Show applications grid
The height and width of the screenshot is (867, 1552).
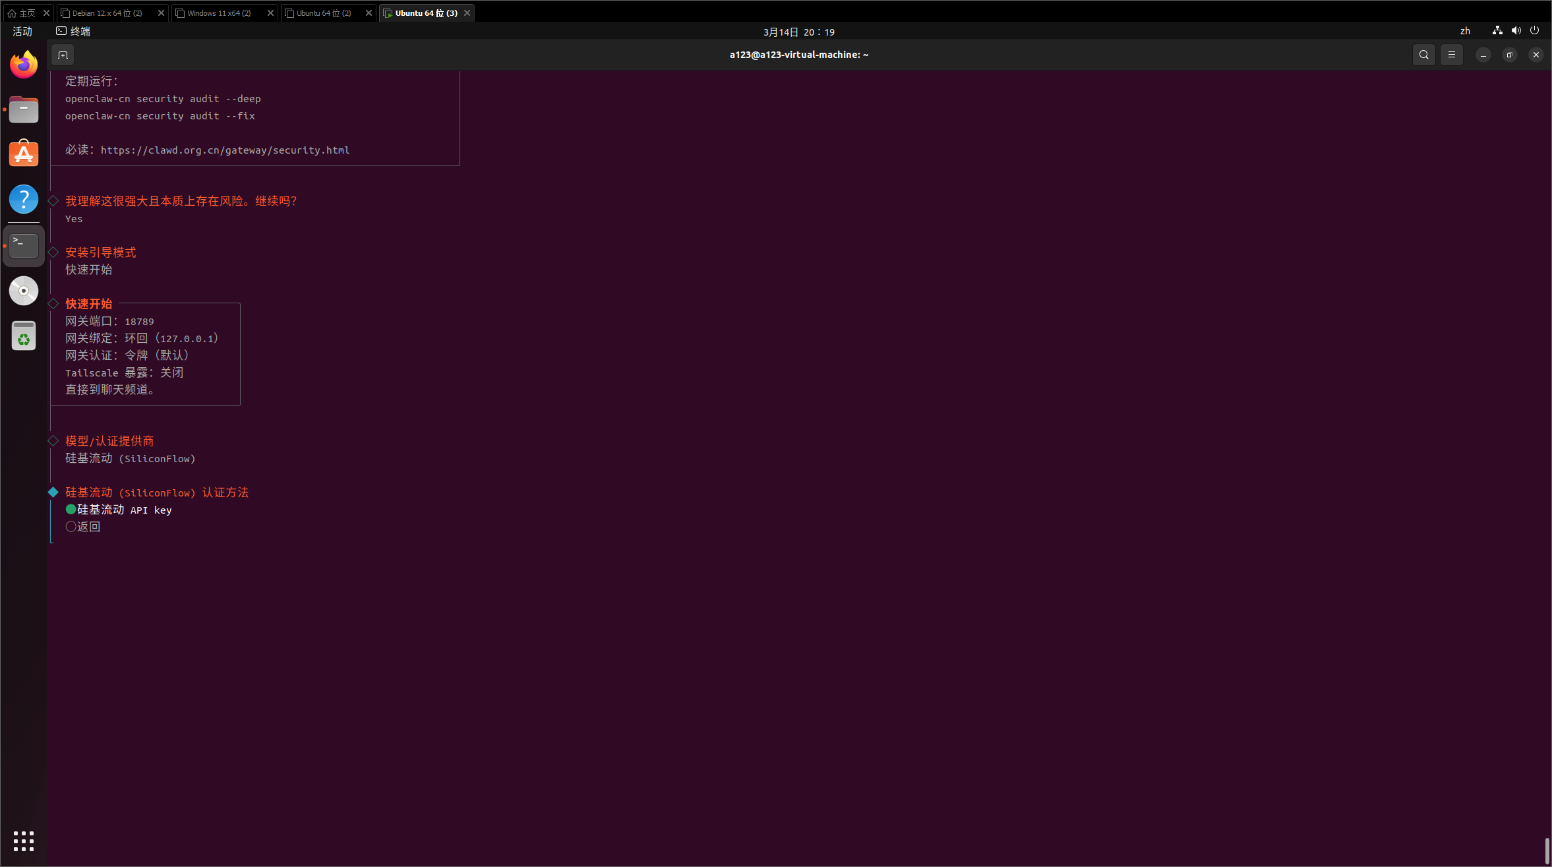(24, 841)
